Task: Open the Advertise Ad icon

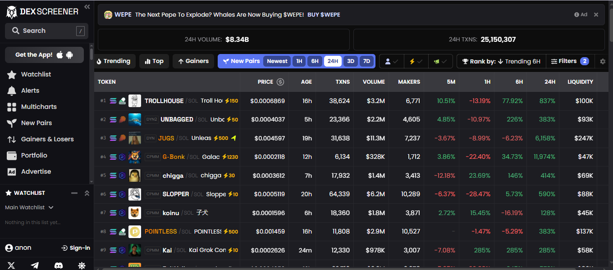Action: coord(12,171)
